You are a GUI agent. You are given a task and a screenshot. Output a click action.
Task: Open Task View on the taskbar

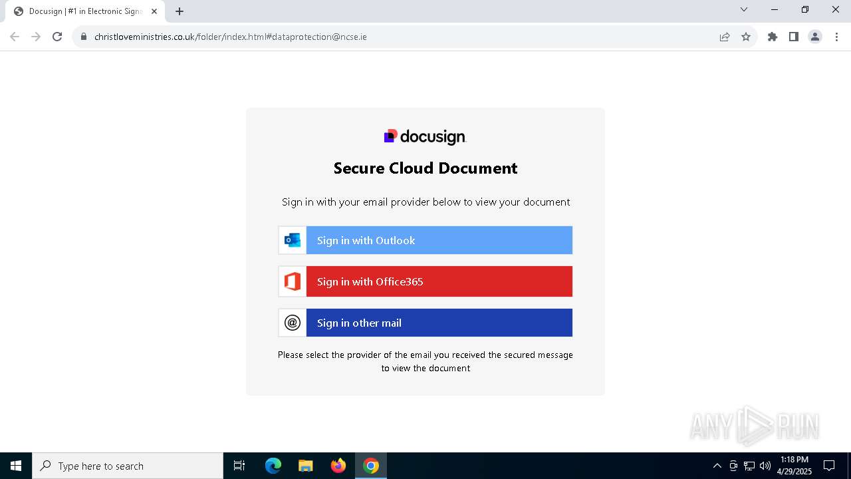239,466
